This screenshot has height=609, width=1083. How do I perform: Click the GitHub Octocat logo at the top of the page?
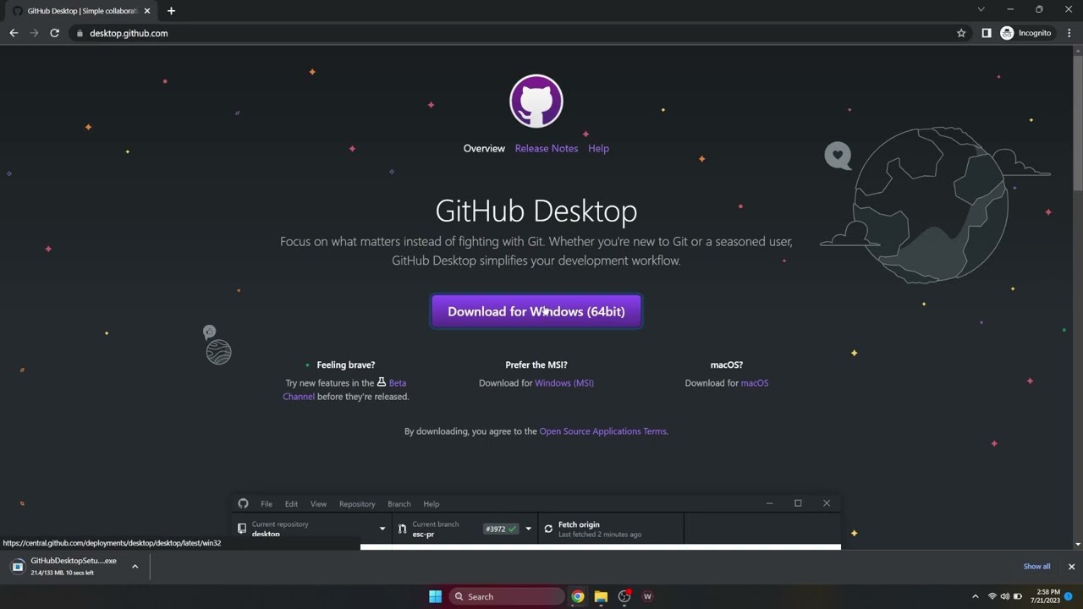point(536,101)
